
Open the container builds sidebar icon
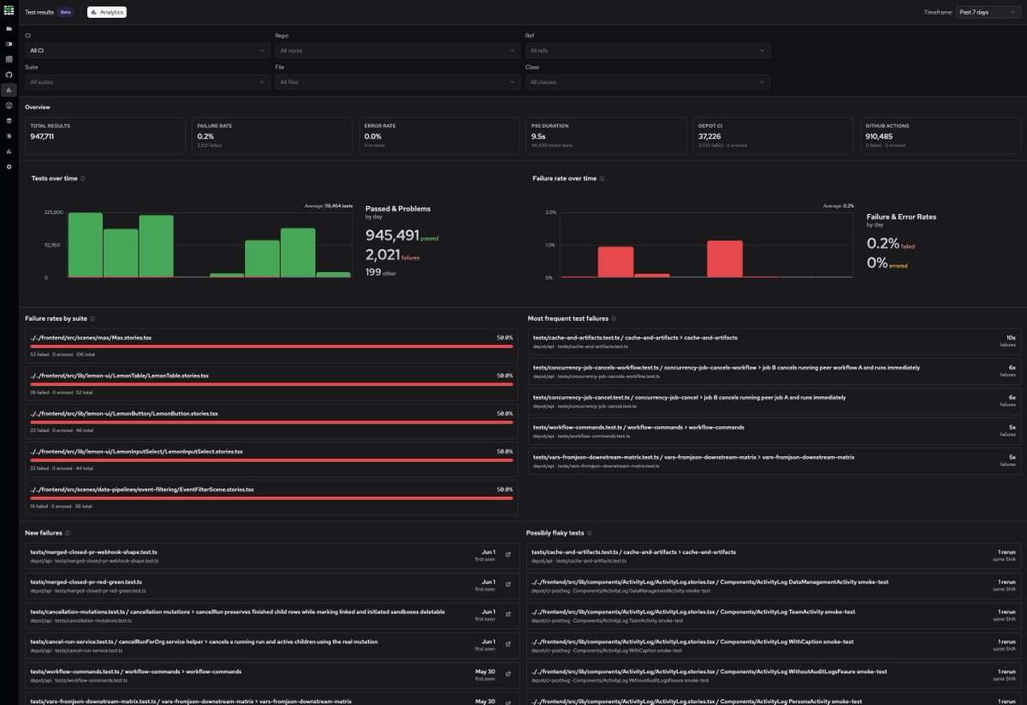coord(9,44)
